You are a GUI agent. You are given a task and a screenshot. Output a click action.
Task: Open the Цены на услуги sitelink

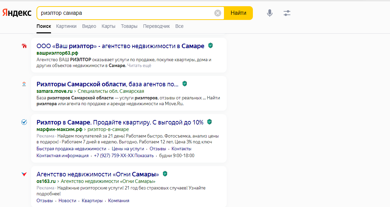click(128, 149)
